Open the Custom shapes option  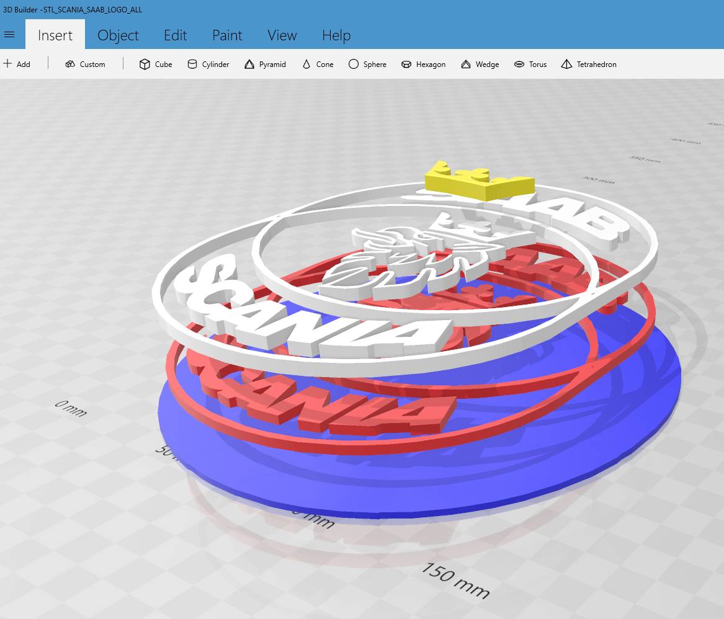click(x=85, y=64)
